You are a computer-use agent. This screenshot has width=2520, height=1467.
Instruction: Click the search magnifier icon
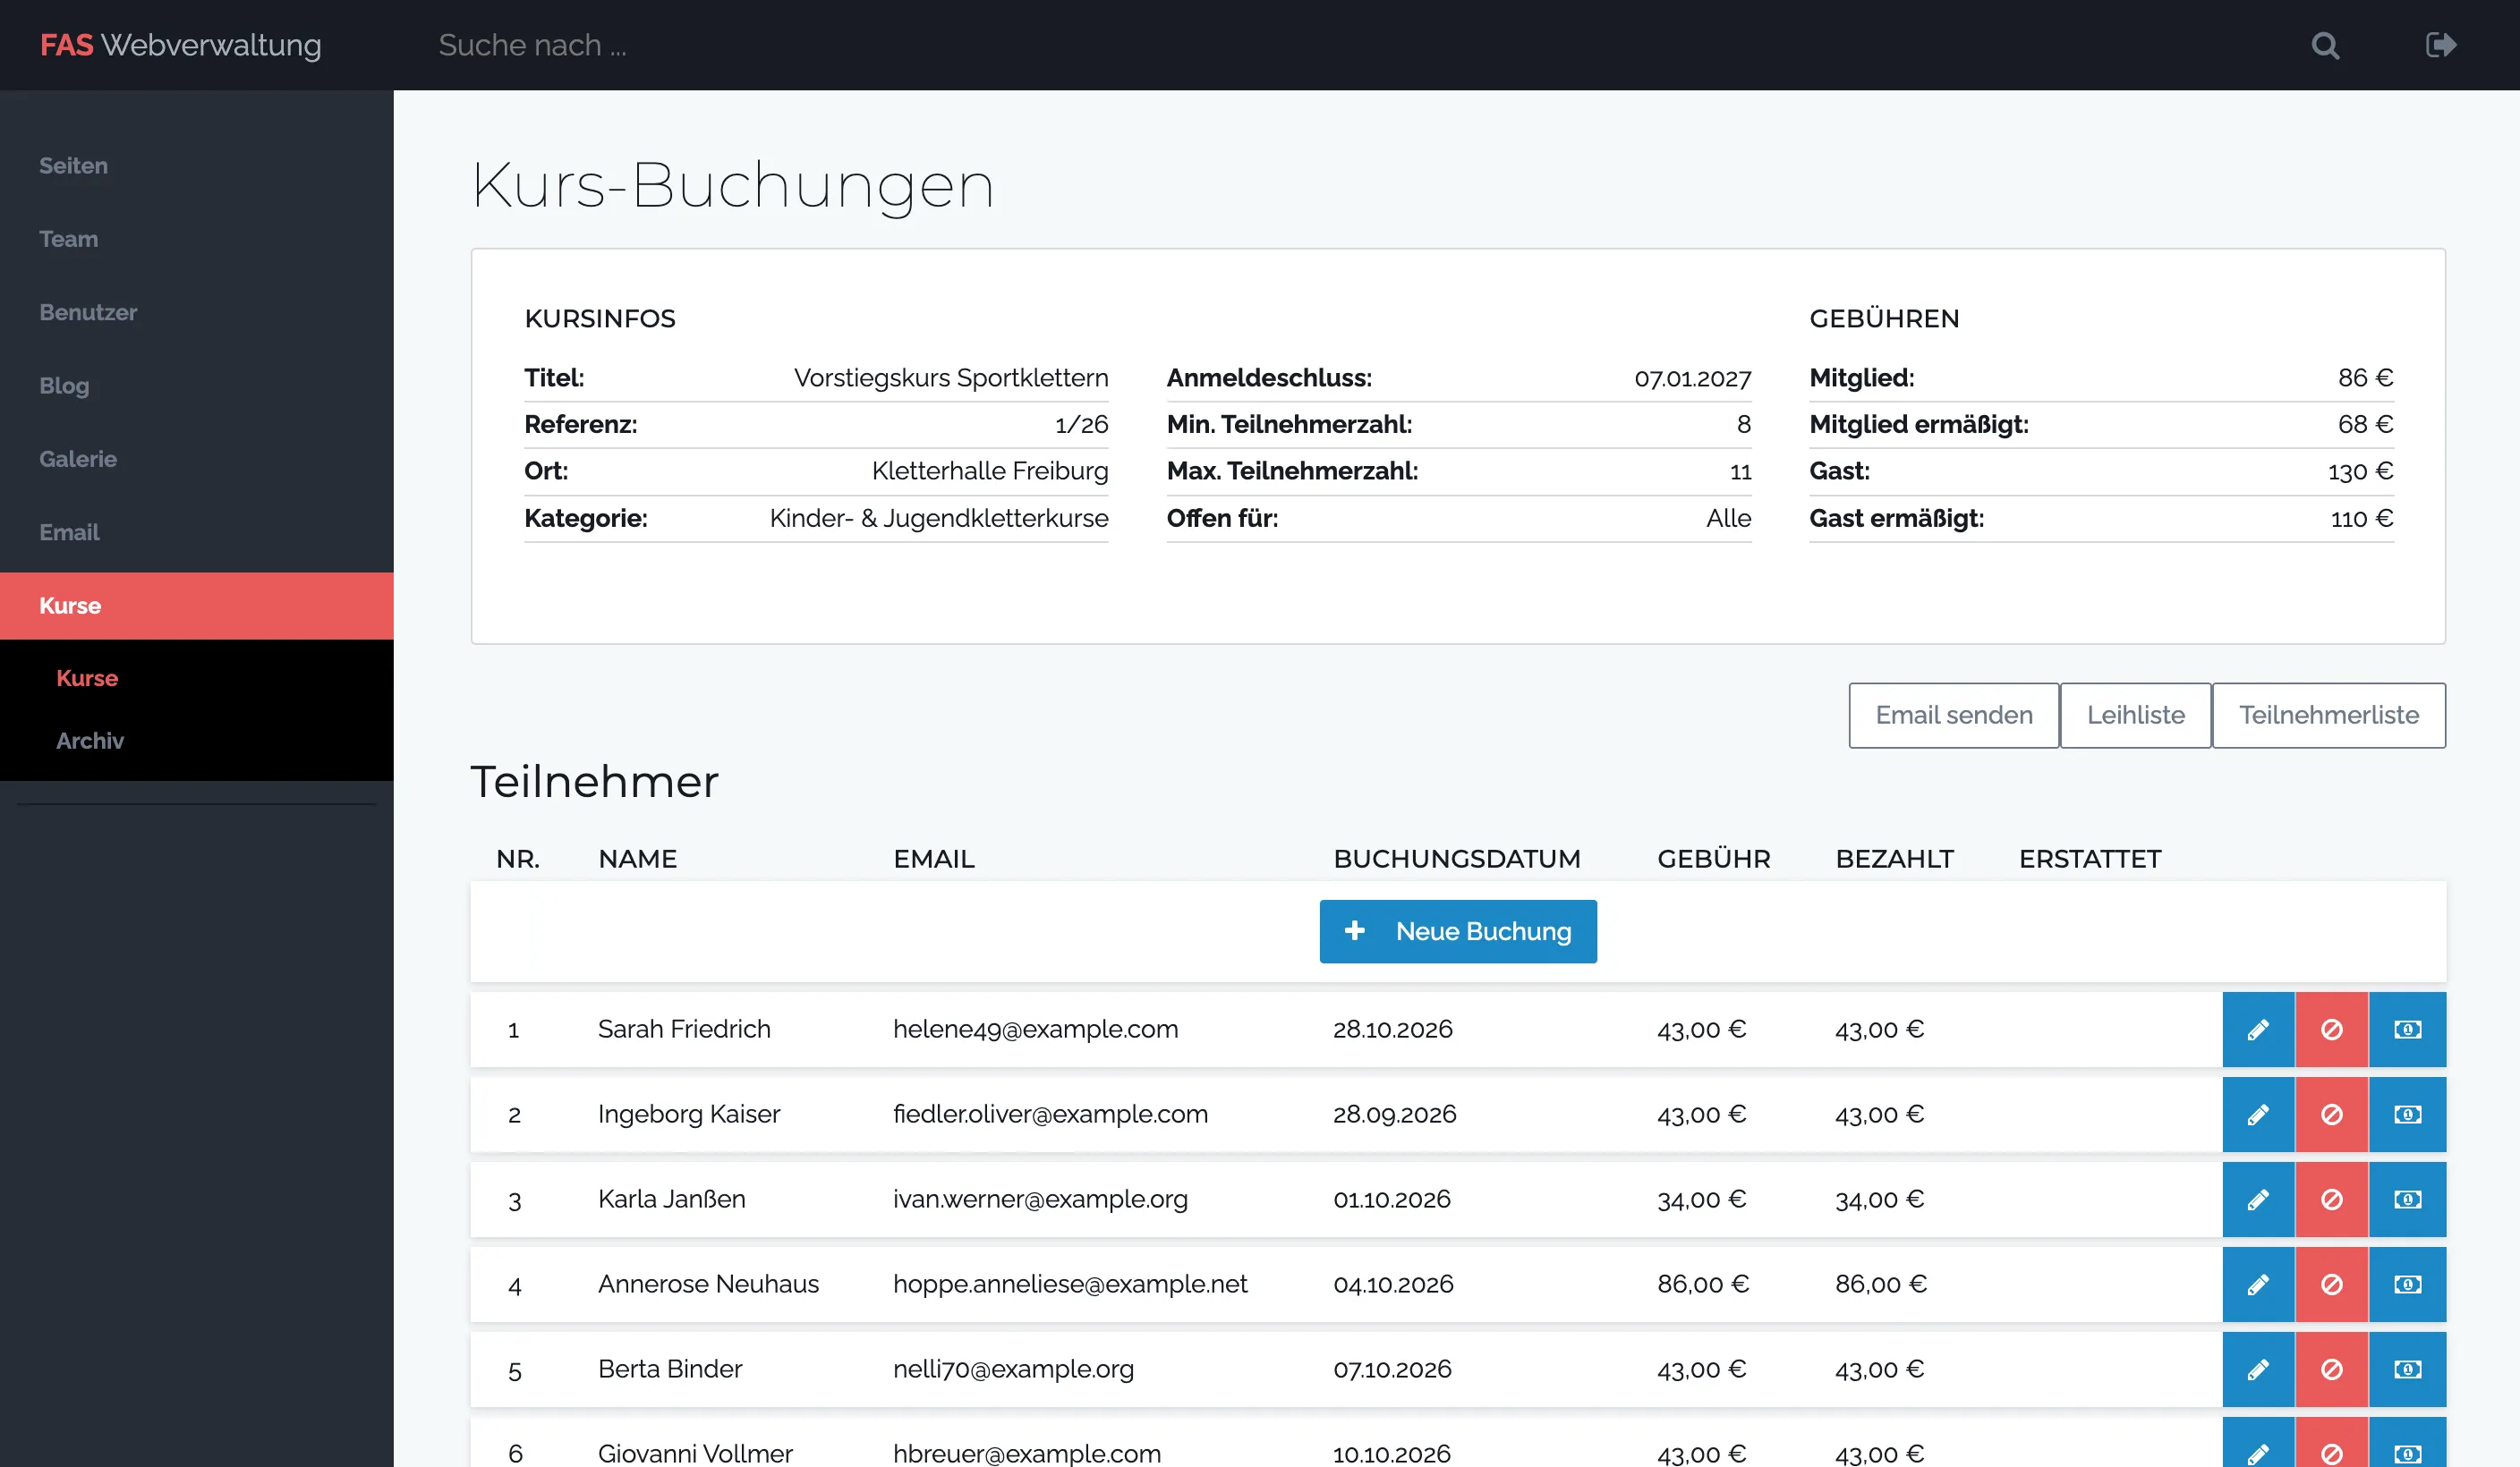tap(2325, 46)
